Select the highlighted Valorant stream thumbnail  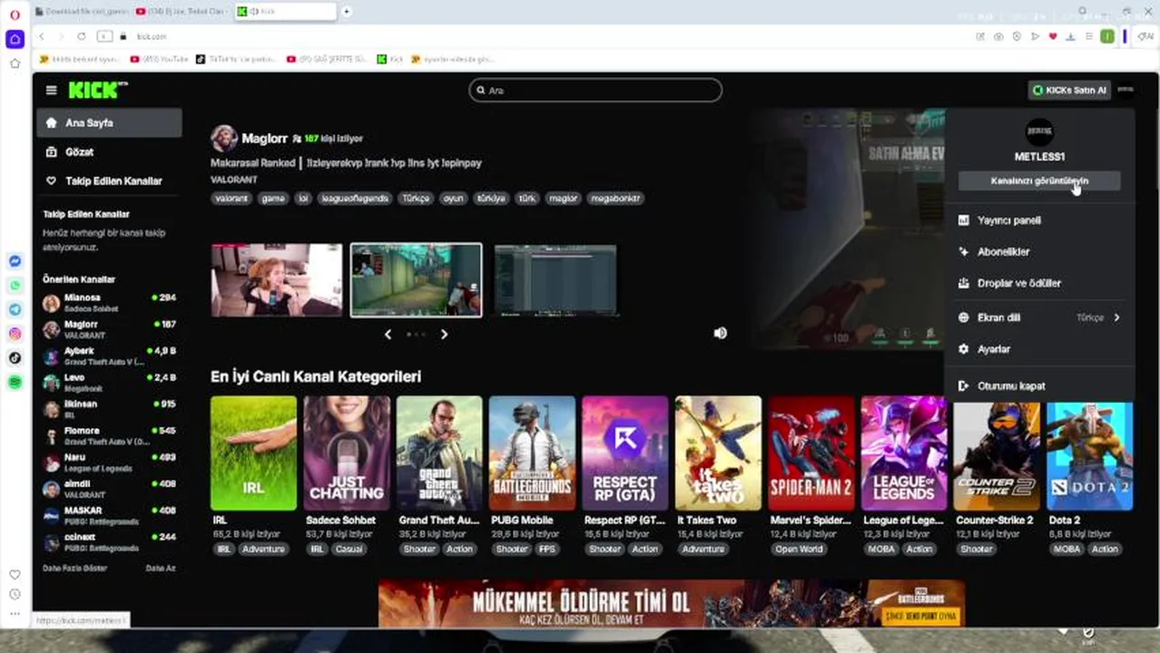(417, 280)
